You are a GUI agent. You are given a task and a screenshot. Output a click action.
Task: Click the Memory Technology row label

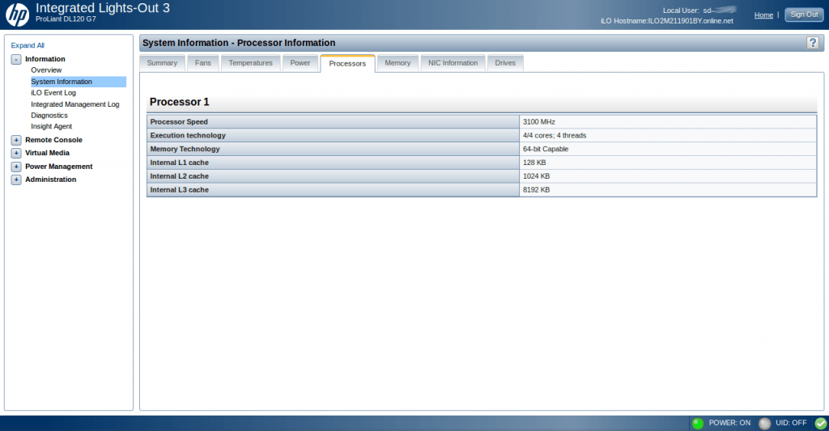click(x=185, y=150)
